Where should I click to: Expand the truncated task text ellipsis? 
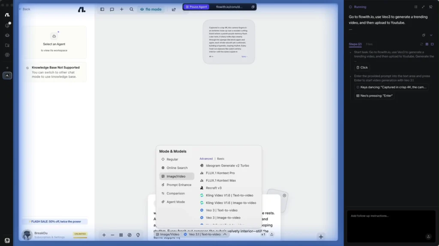pos(351,29)
